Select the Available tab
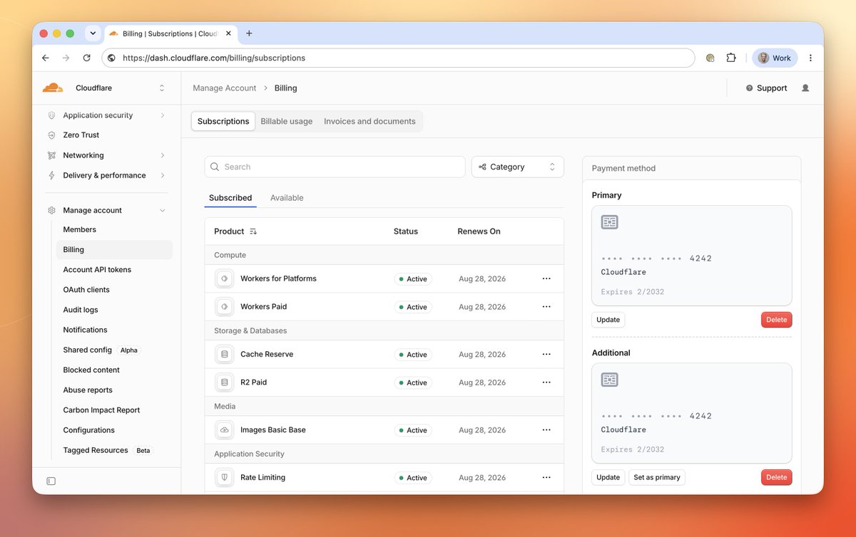The height and width of the screenshot is (537, 856). (x=287, y=198)
